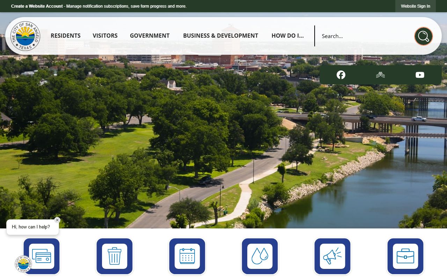Image resolution: width=447 pixels, height=279 pixels.
Task: Open the briefcase icon tile
Action: click(405, 256)
